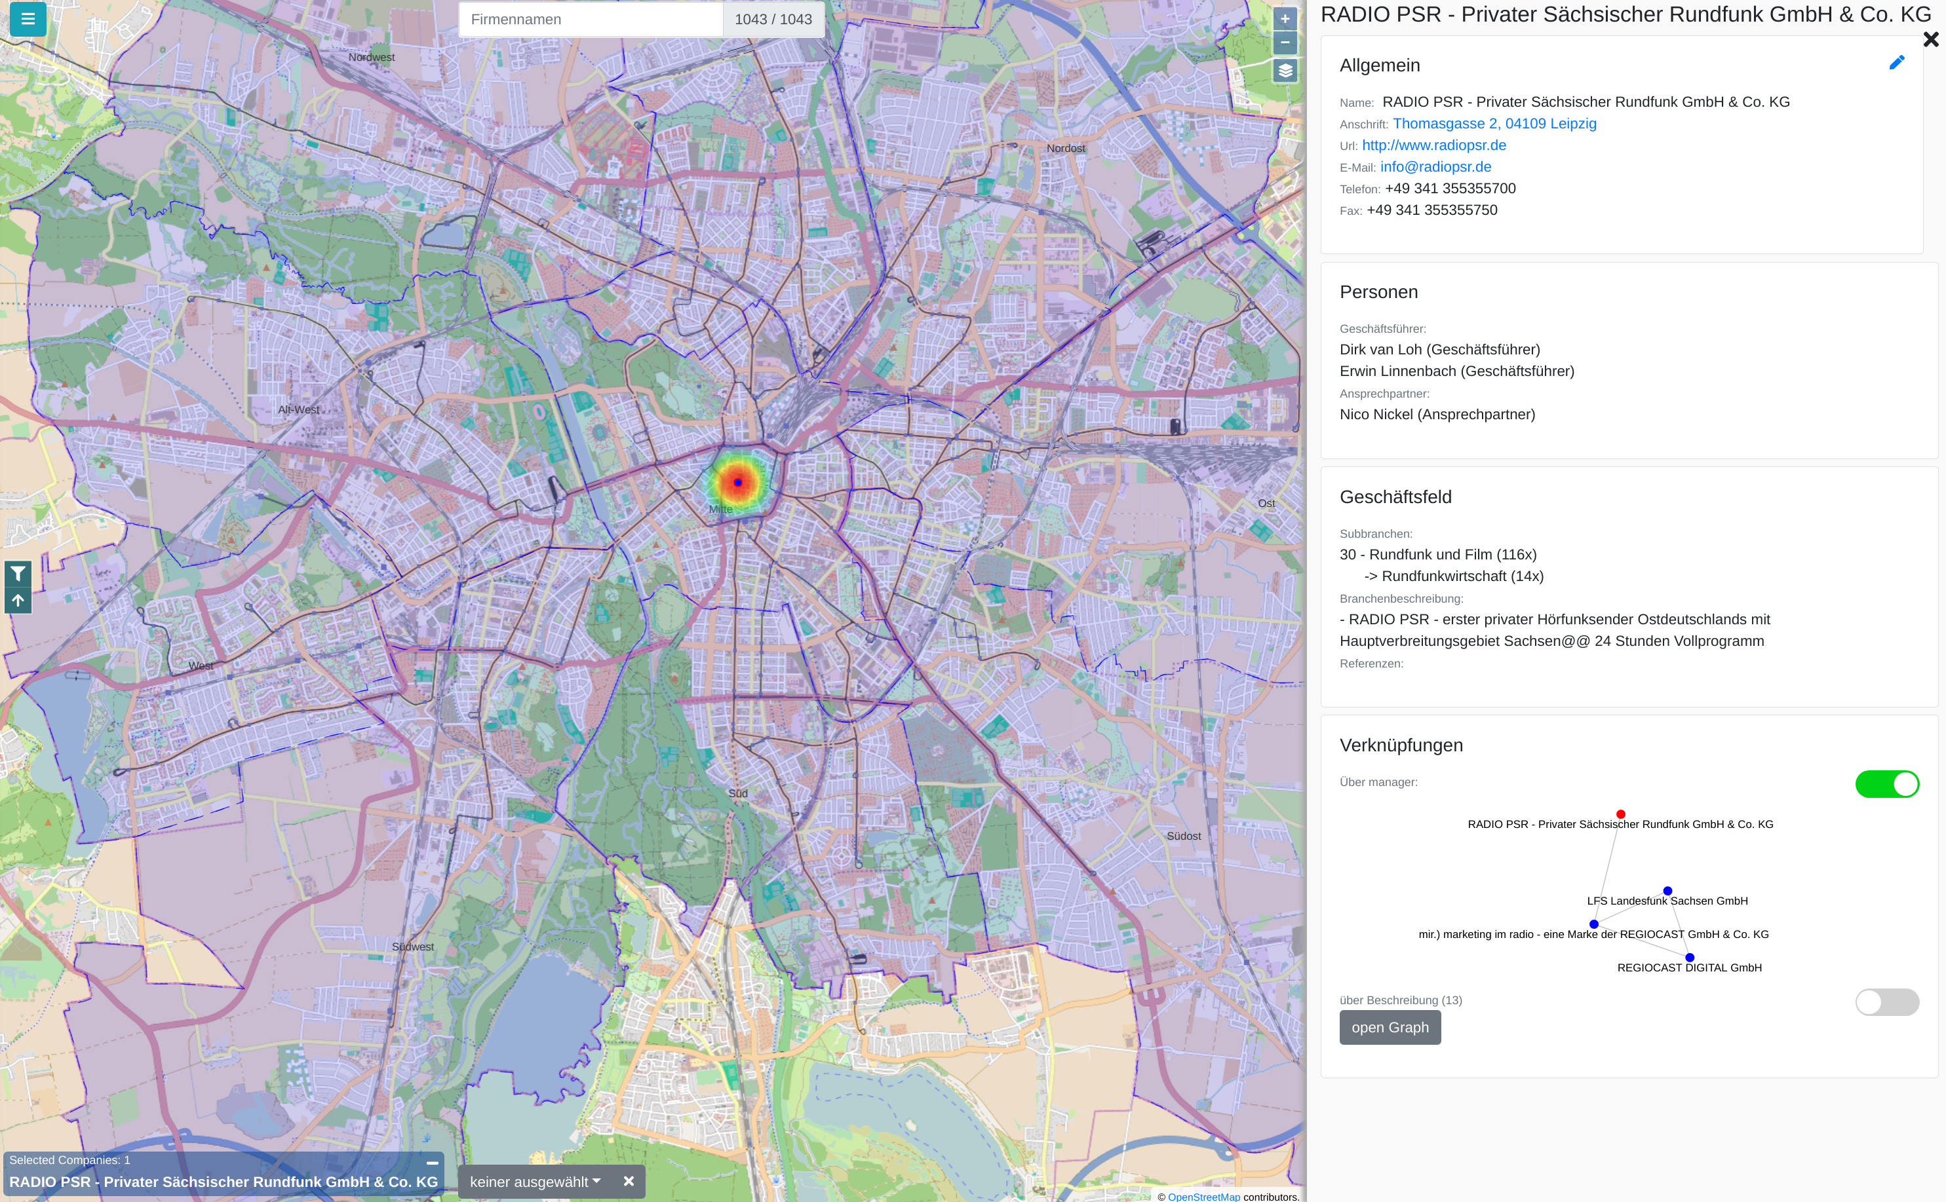Open the keiner ausgewählt dropdown
The image size is (1946, 1202).
click(535, 1181)
